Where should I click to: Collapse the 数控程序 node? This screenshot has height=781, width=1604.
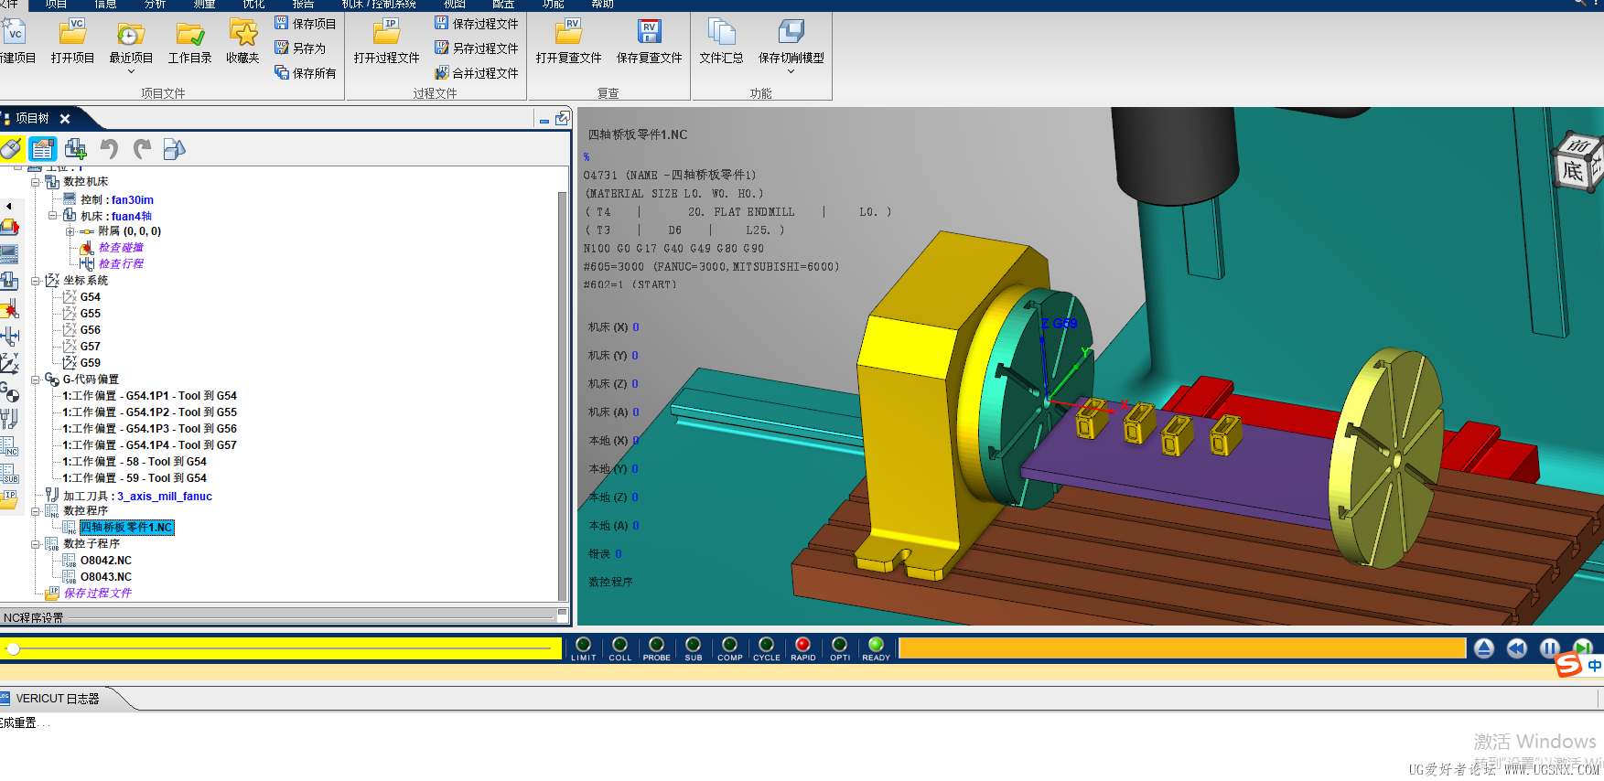[x=36, y=511]
